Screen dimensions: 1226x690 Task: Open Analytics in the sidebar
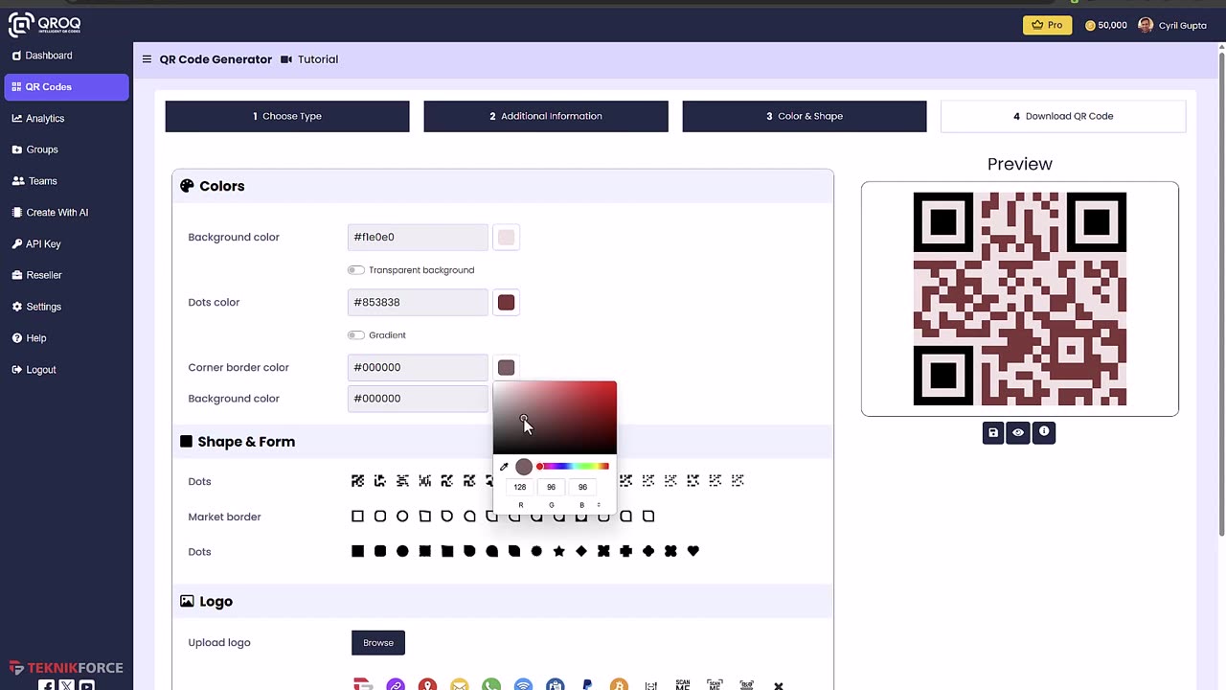pos(66,119)
